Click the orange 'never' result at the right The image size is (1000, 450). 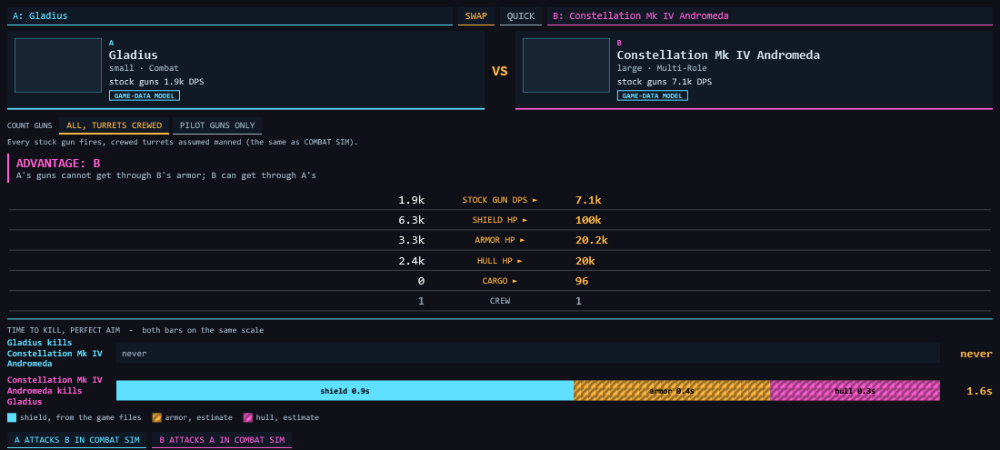pos(976,354)
